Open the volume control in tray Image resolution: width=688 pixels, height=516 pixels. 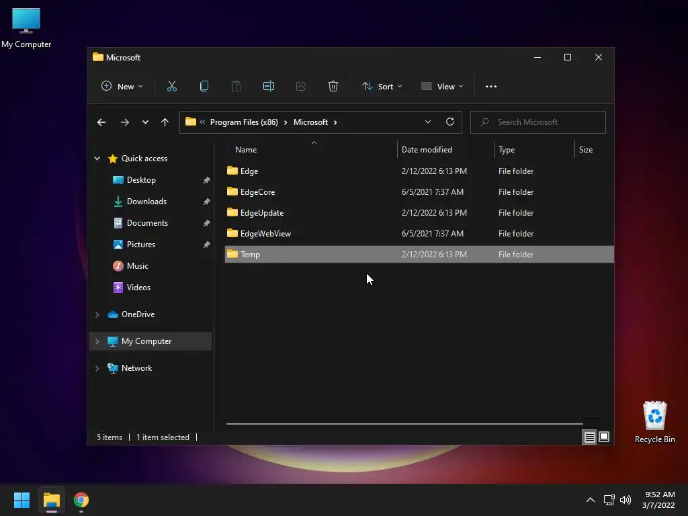point(626,500)
